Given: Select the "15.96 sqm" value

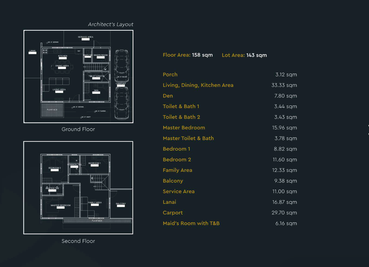Looking at the screenshot, I should pyautogui.click(x=285, y=128).
